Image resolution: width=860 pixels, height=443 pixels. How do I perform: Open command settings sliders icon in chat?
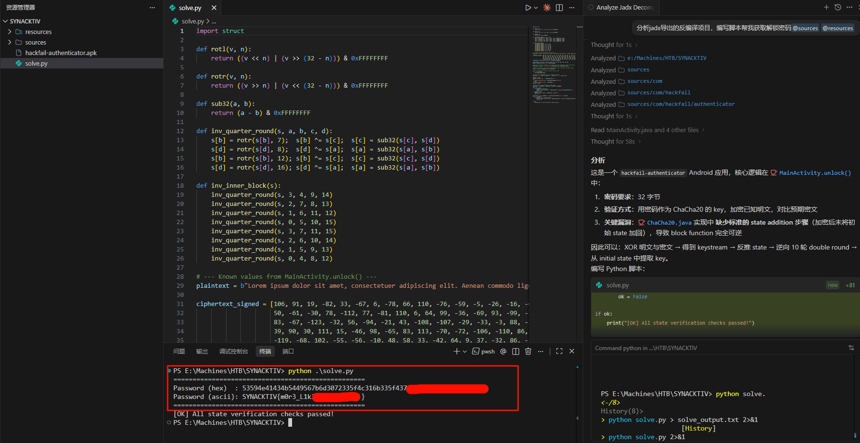point(851,348)
